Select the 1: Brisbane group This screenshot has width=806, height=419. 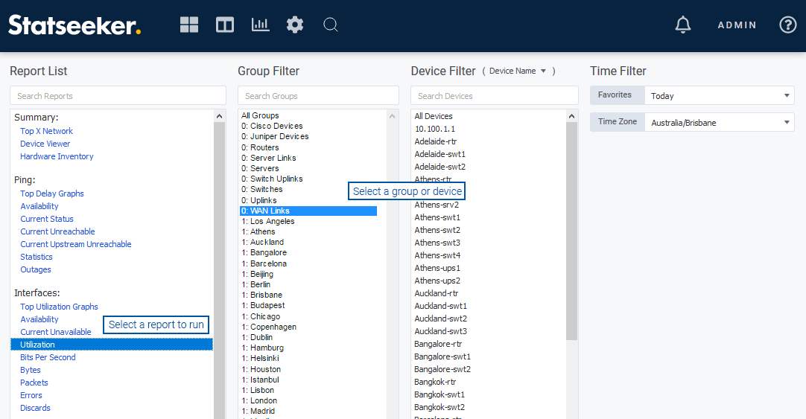point(261,295)
